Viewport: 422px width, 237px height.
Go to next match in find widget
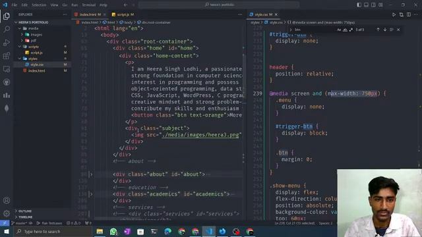385,30
